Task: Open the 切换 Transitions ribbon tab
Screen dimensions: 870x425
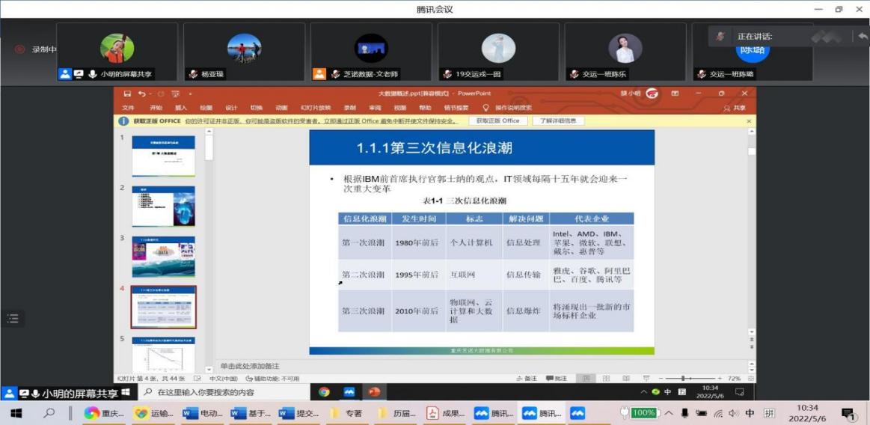Action: point(257,108)
